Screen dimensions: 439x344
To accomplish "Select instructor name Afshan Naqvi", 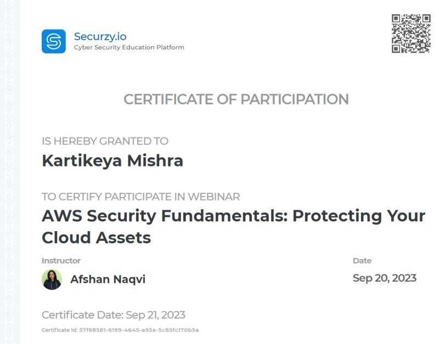I will pyautogui.click(x=108, y=279).
